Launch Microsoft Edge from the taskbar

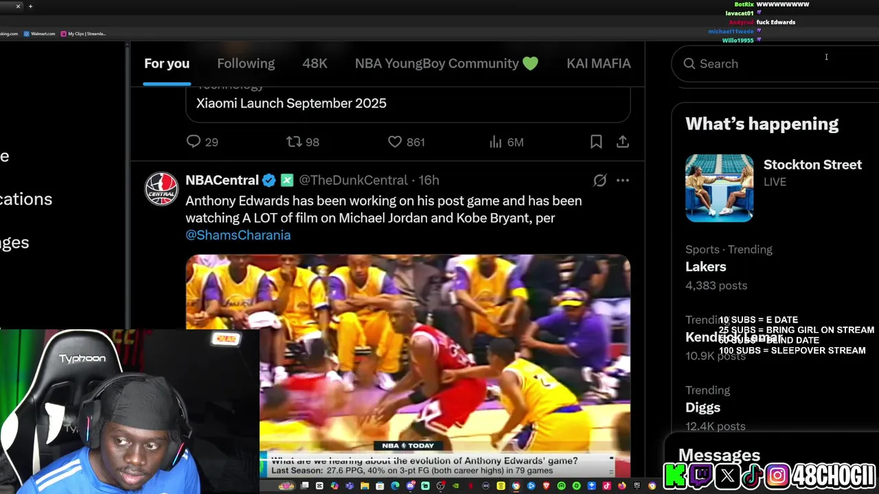click(x=395, y=486)
